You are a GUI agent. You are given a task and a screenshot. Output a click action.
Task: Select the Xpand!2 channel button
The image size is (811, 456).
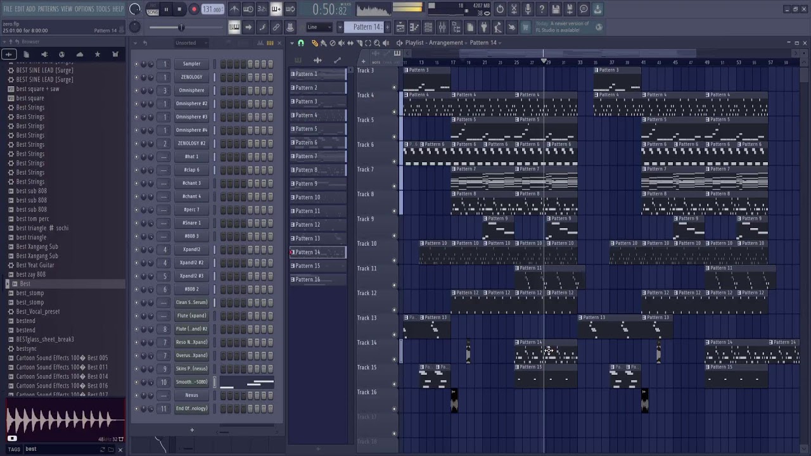click(191, 250)
